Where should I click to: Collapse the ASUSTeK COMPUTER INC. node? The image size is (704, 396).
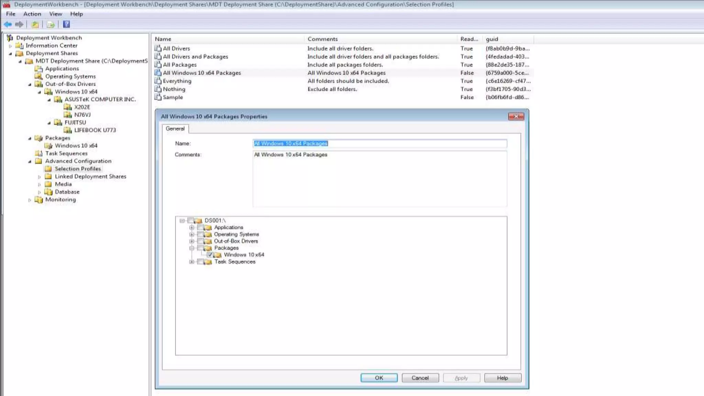point(49,100)
